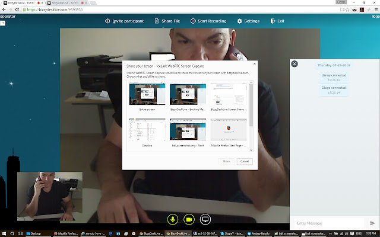The width and height of the screenshot is (380, 237).
Task: Select the bdl_screenshot.png - Paint thumbnail
Action: pyautogui.click(x=188, y=130)
